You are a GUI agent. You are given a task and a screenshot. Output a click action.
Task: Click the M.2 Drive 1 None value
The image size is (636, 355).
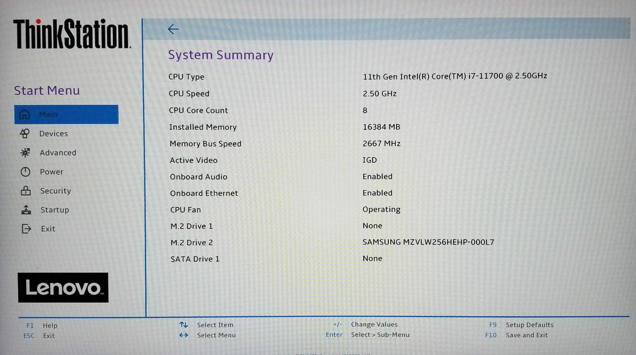(x=372, y=226)
